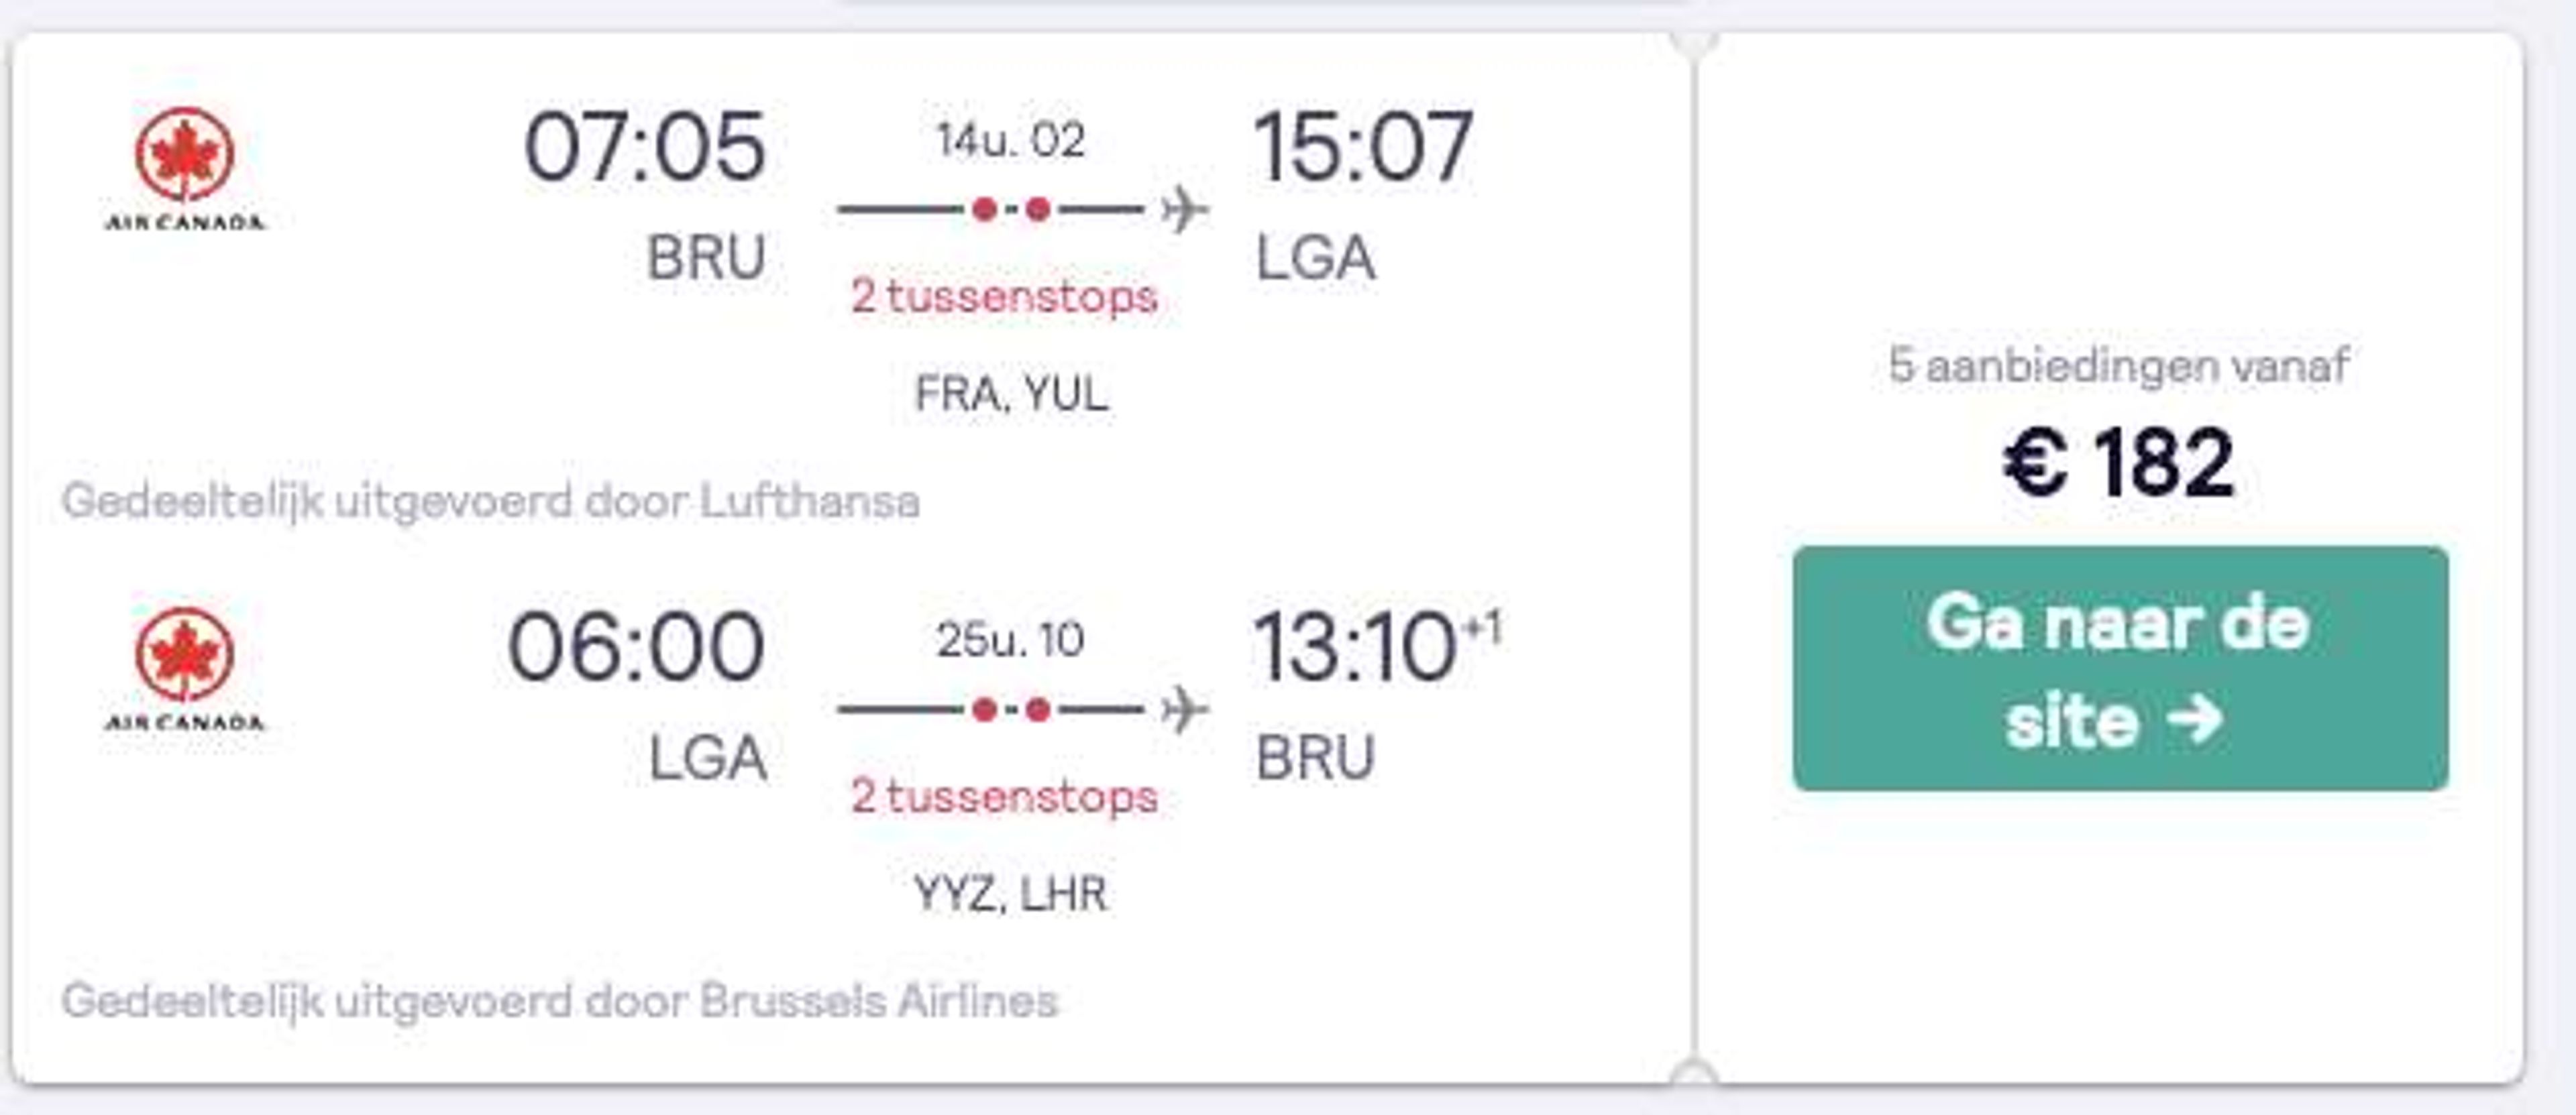2576x1115 pixels.
Task: Click the Air Canada logo on return flight
Action: pyautogui.click(x=185, y=668)
